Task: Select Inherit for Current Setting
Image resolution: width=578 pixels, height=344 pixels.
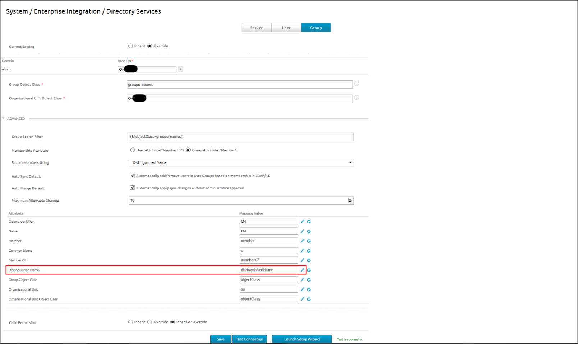Action: tap(130, 46)
